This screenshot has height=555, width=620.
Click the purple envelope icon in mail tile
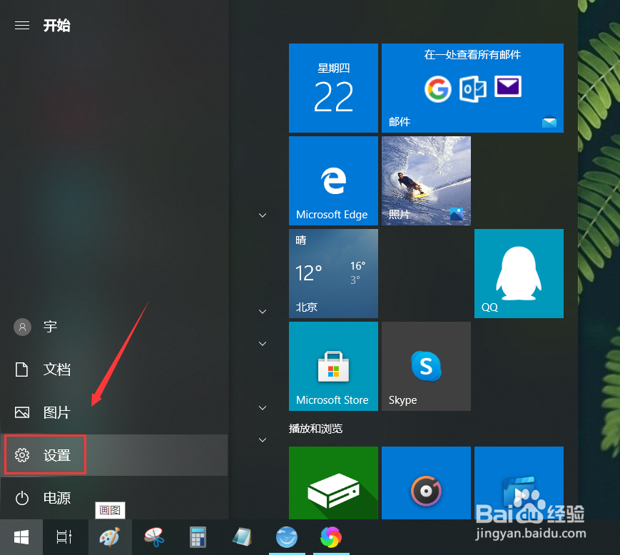point(508,86)
